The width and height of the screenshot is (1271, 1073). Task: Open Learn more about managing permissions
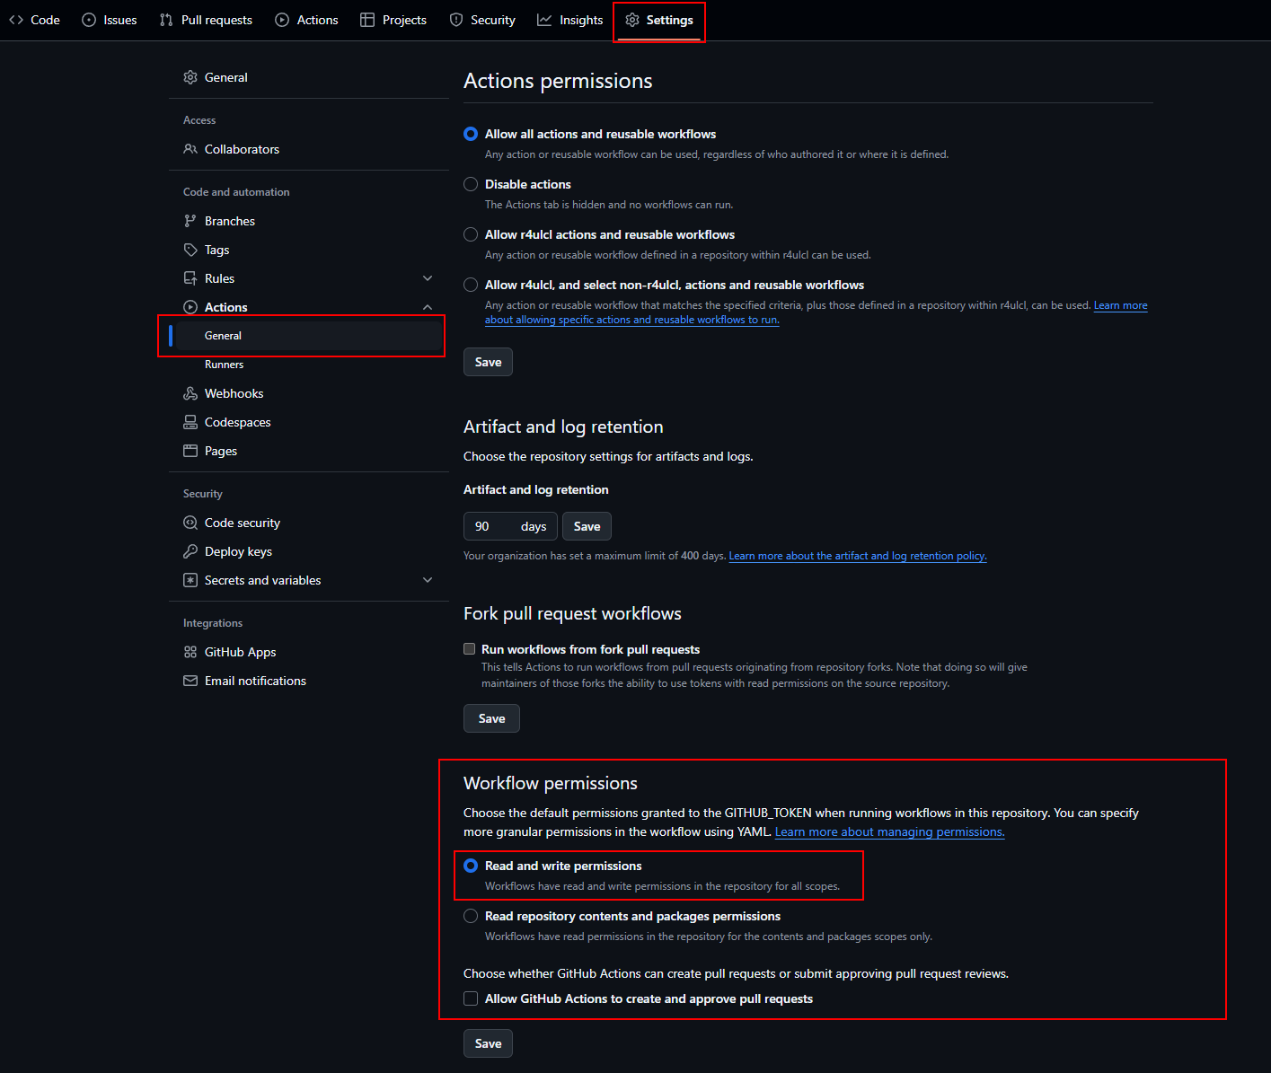click(x=888, y=831)
